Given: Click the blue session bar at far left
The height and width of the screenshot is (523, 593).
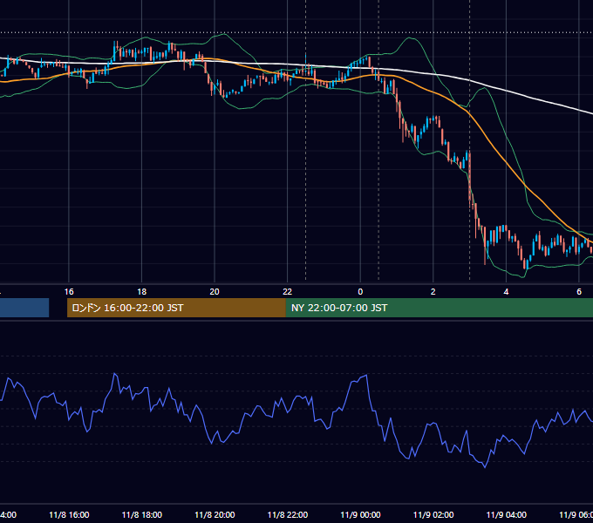Looking at the screenshot, I should point(24,308).
